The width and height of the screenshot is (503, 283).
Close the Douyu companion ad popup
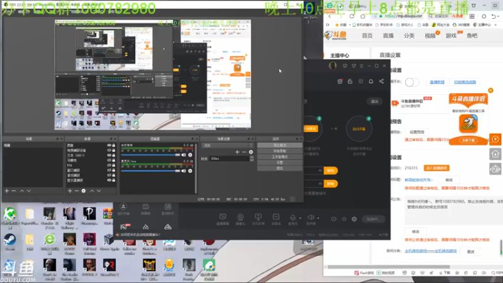(x=490, y=91)
